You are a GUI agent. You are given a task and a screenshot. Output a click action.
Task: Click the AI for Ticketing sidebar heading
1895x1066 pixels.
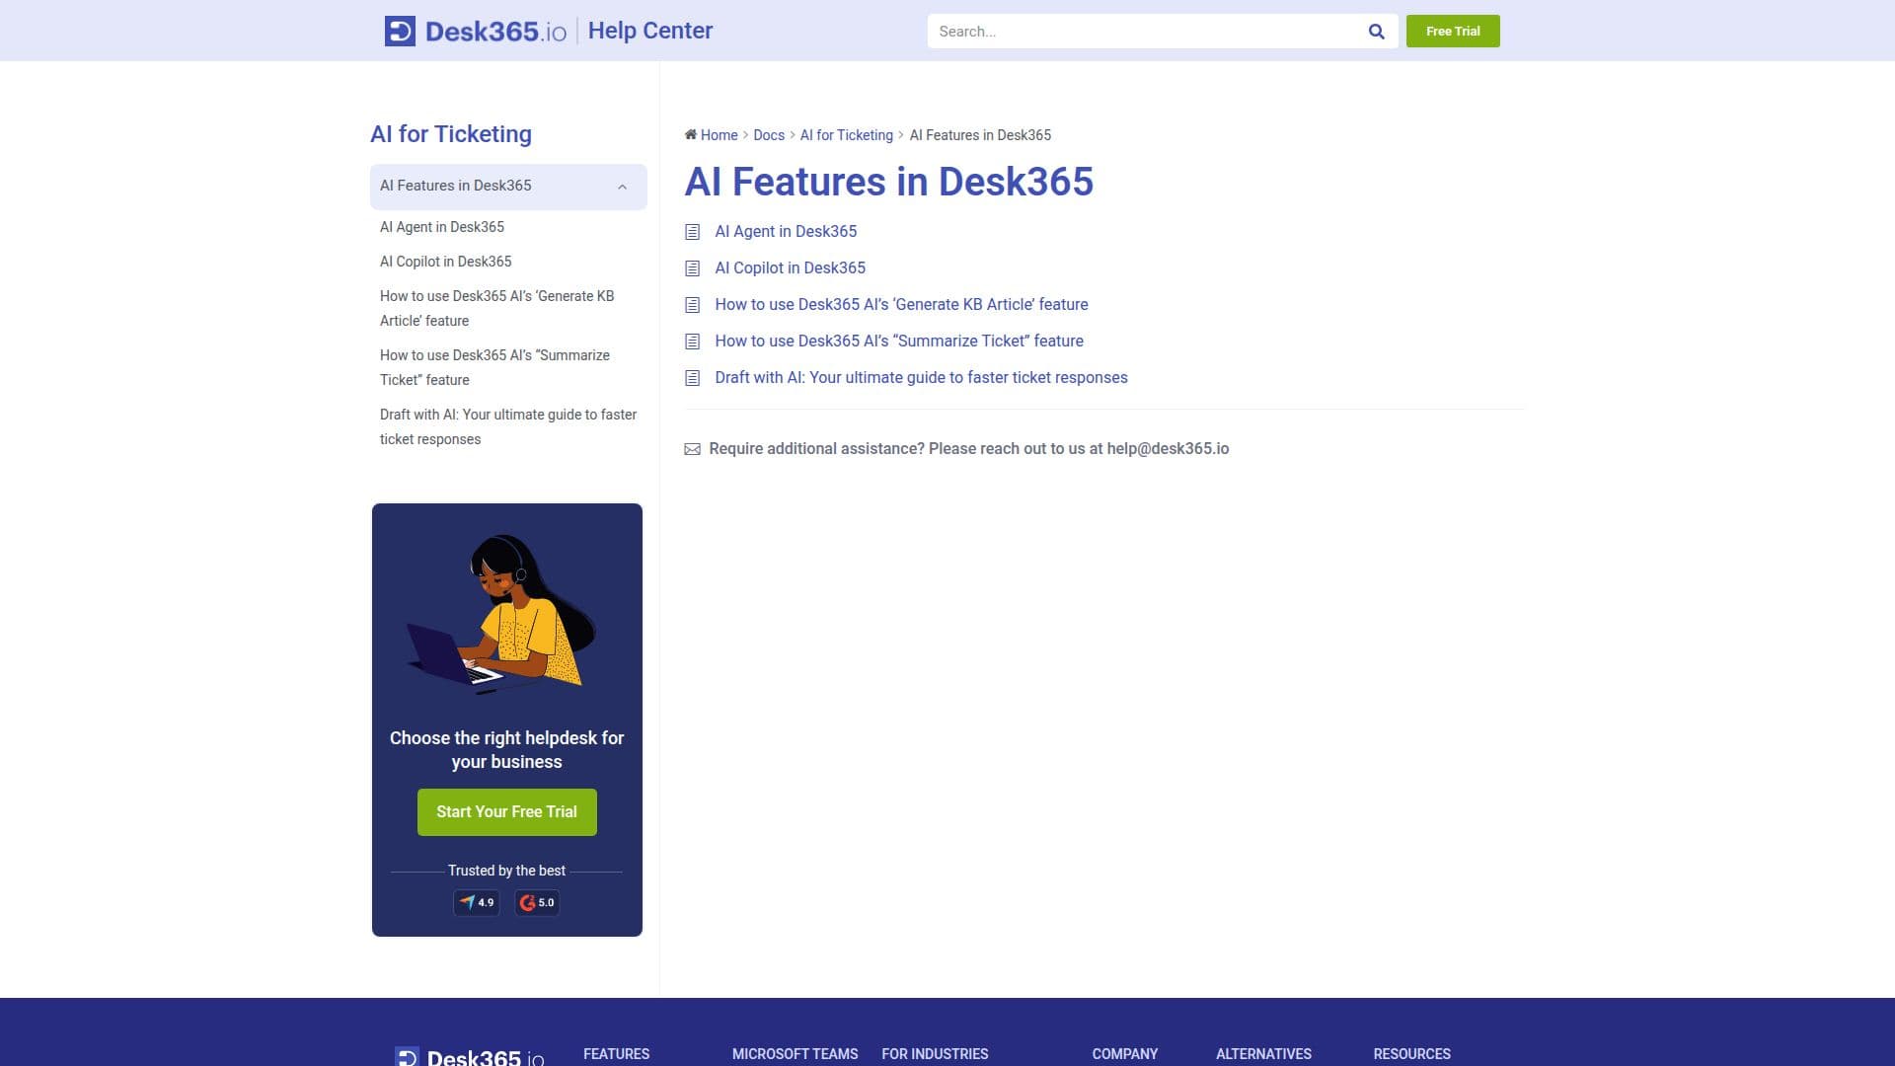[x=451, y=134]
